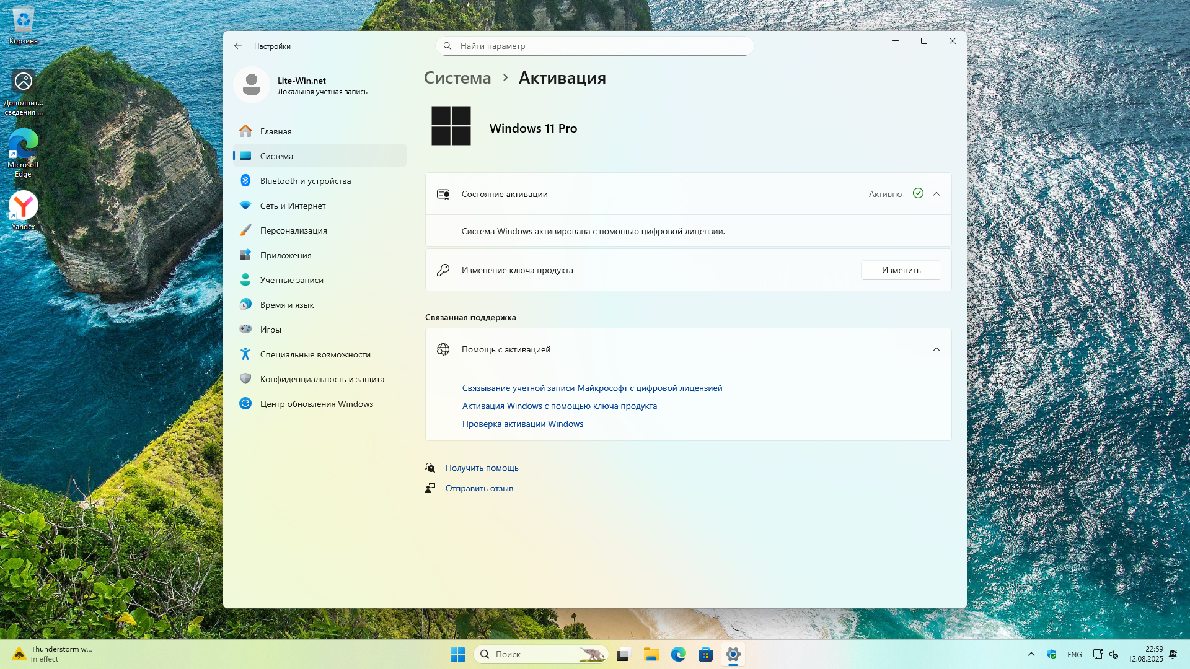Open Проверка активации Windows link

click(522, 424)
